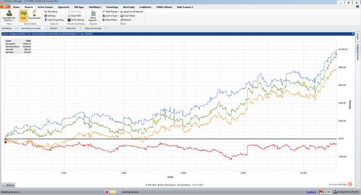
Task: Open the Feedback link
Action: pyautogui.click(x=311, y=192)
